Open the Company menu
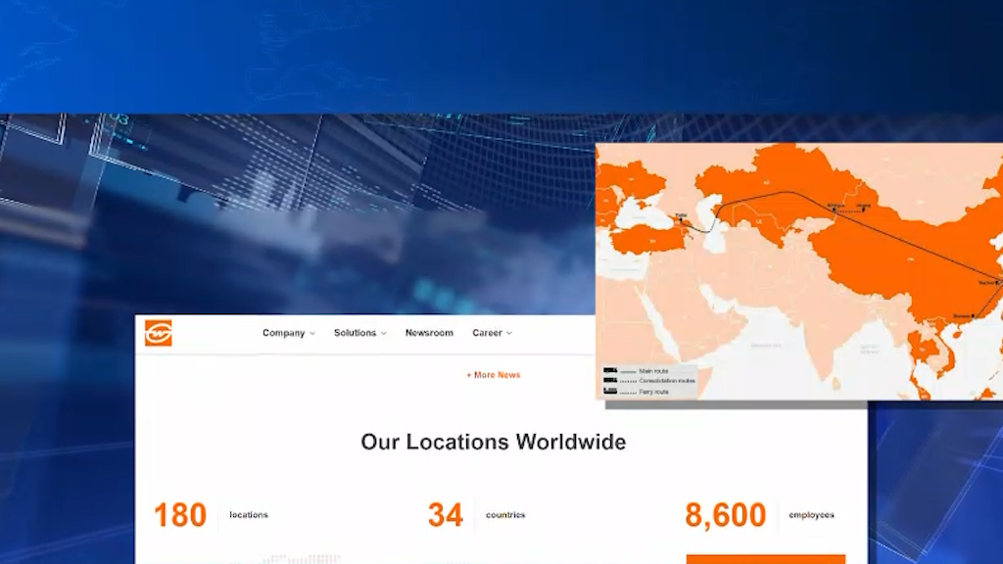 tap(283, 333)
